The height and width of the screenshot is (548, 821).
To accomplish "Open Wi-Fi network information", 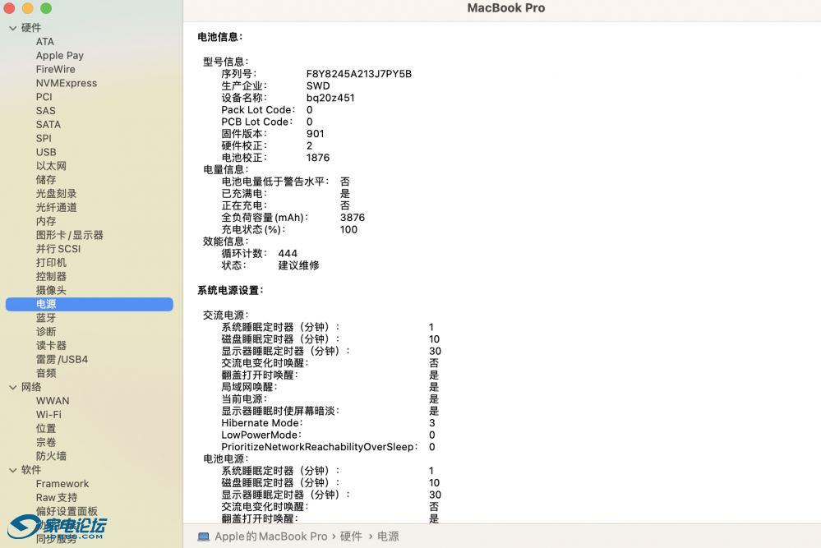I will point(48,415).
